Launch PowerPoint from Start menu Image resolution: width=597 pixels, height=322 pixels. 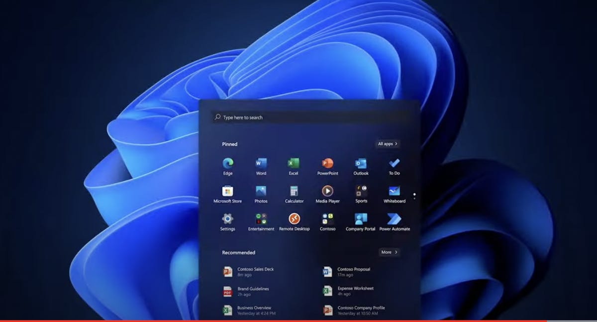pyautogui.click(x=327, y=166)
